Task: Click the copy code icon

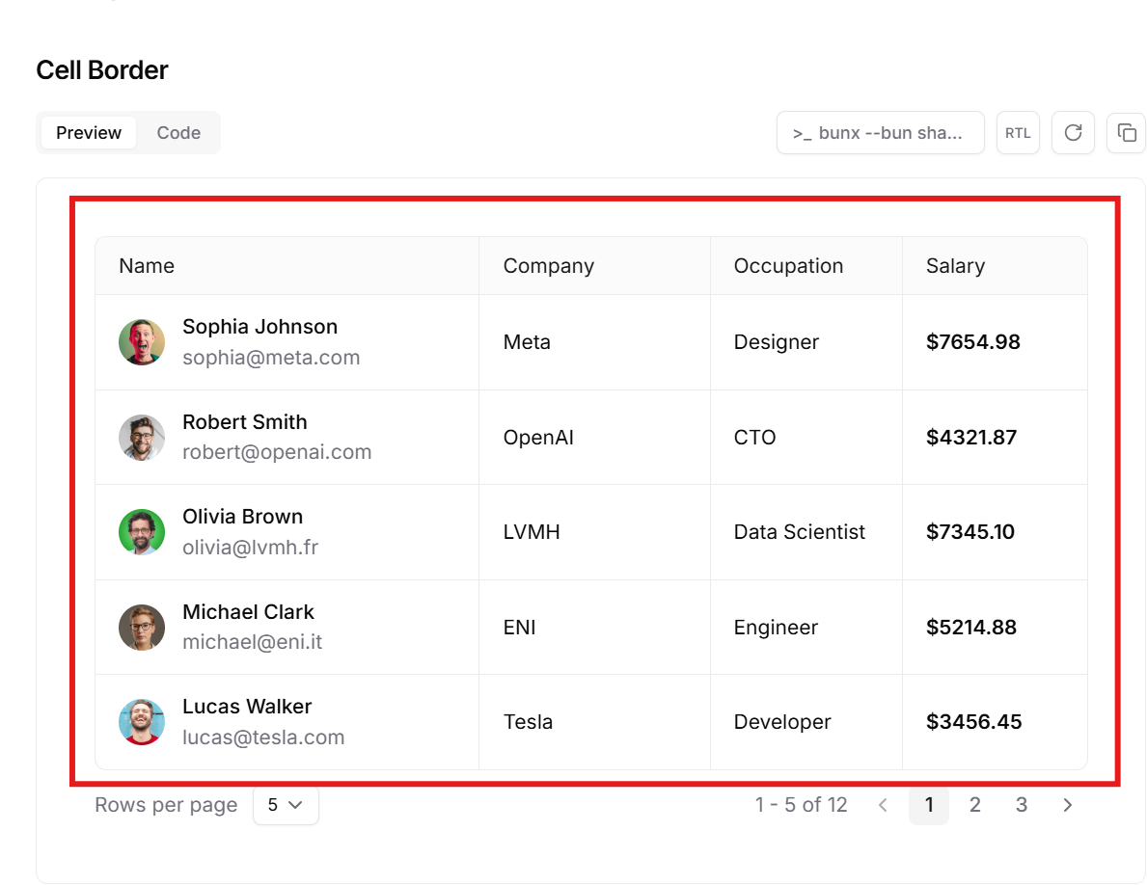Action: [1126, 133]
